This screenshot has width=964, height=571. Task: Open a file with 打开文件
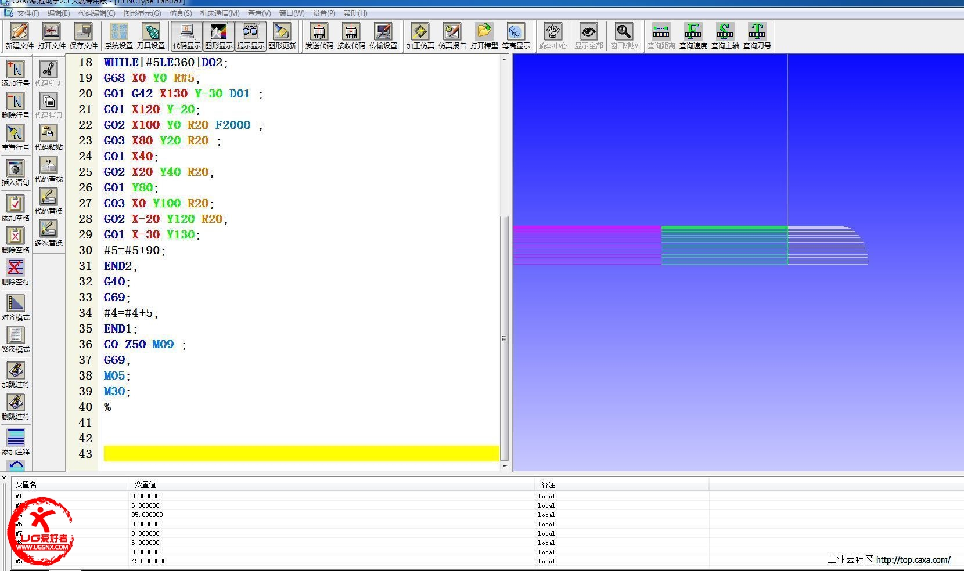(x=51, y=36)
